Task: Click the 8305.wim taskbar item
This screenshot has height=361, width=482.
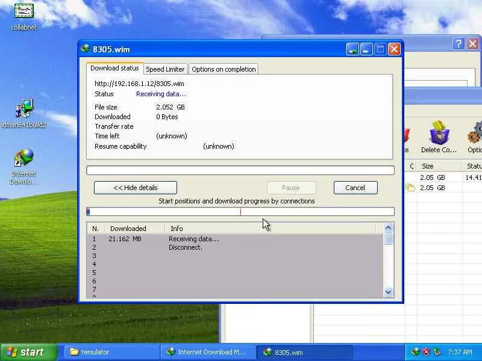Action: pyautogui.click(x=304, y=352)
